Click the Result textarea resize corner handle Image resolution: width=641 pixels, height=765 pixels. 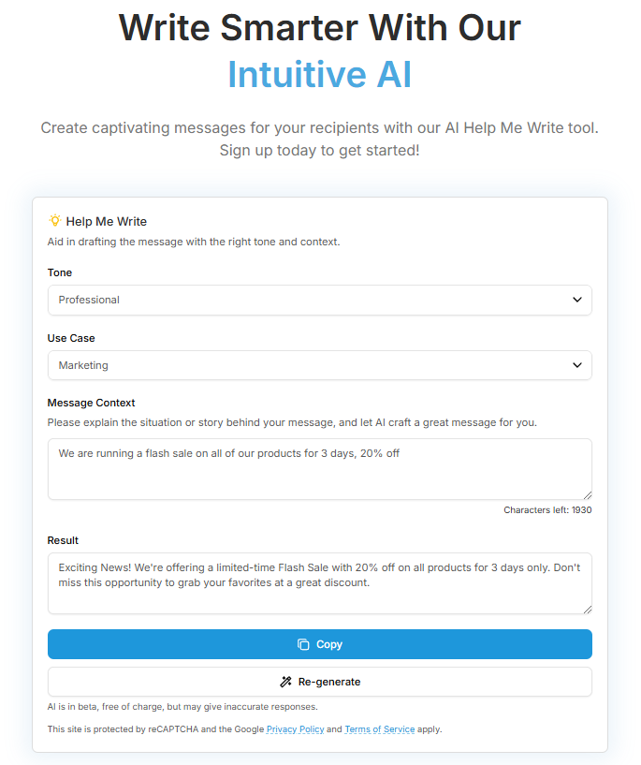[x=587, y=609]
